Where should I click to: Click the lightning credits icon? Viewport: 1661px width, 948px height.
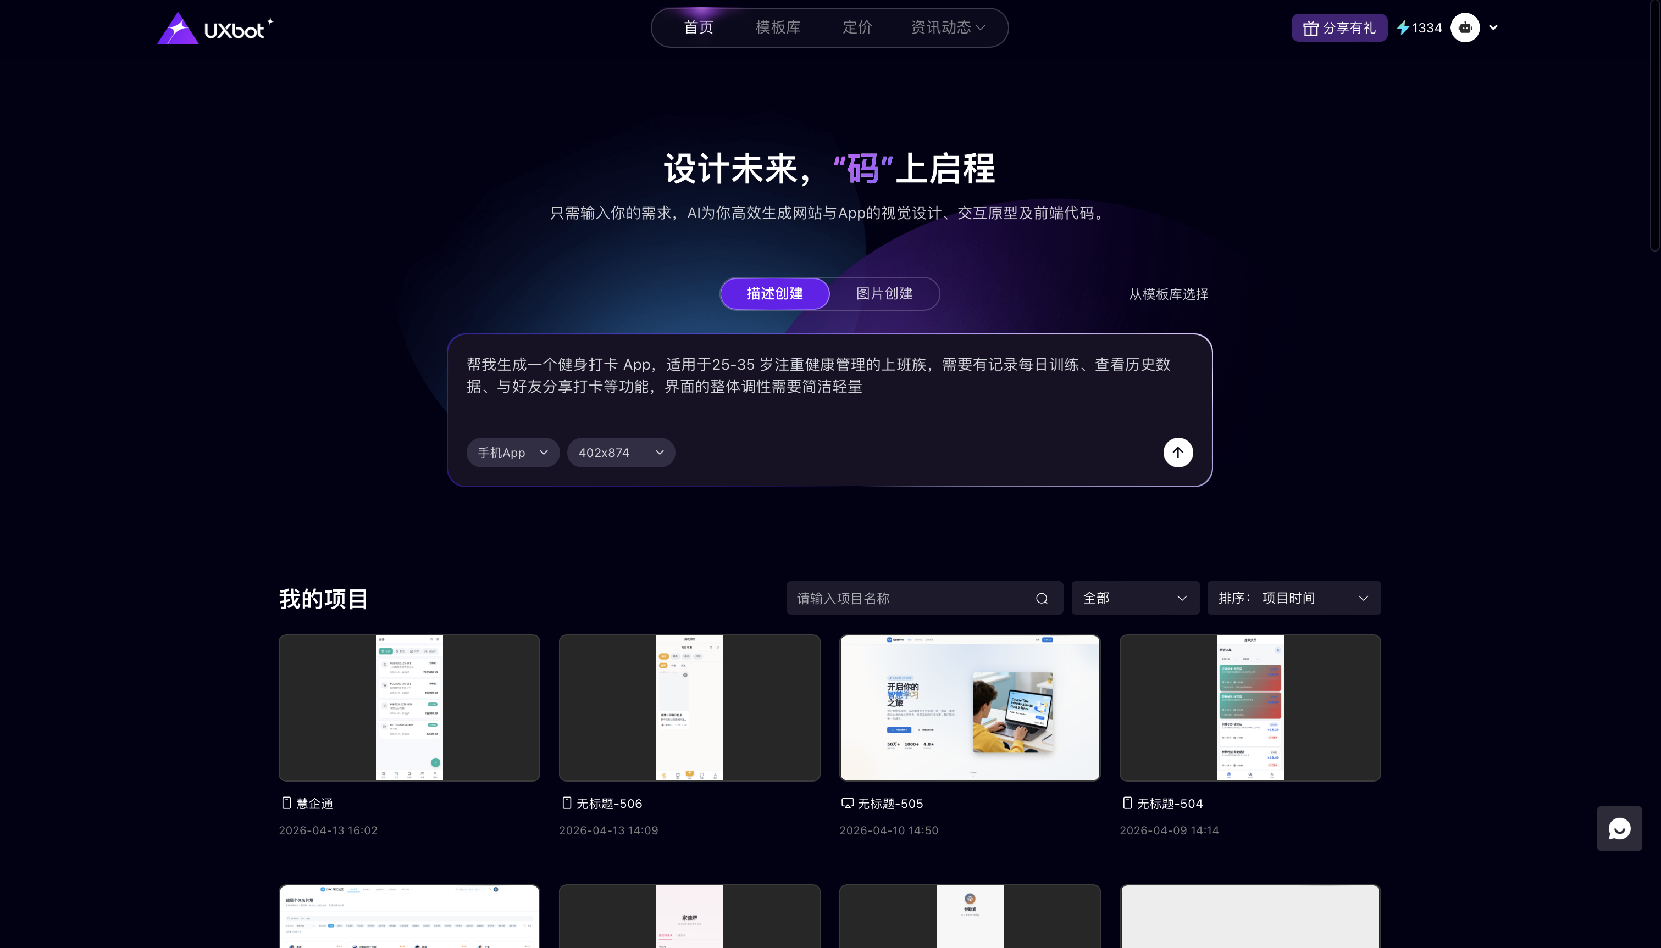click(x=1403, y=28)
